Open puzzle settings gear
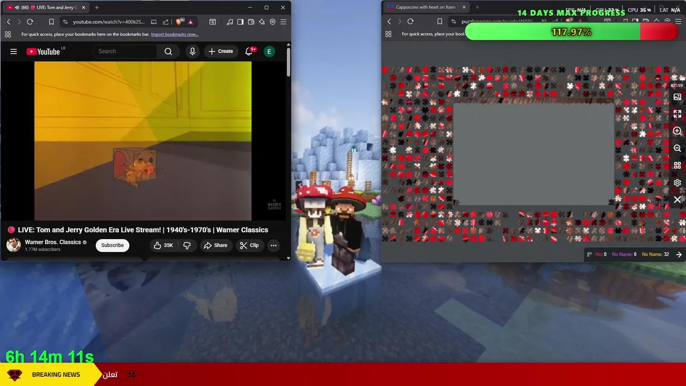Viewport: 686px width, 386px height. click(677, 183)
